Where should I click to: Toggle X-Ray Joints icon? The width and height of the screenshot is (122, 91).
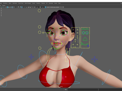coord(32,7)
